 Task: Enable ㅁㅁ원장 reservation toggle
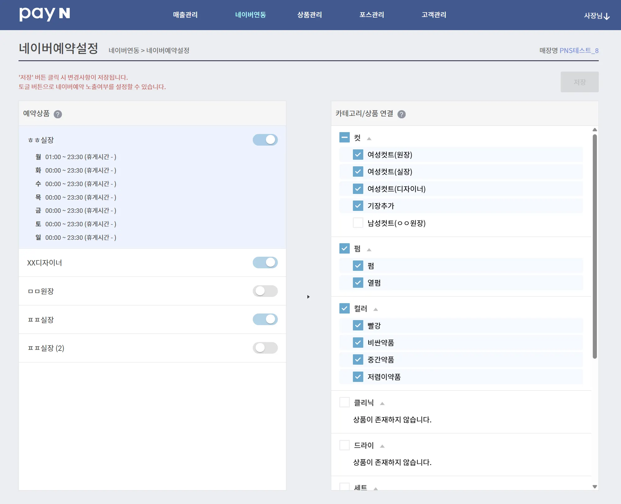tap(265, 291)
